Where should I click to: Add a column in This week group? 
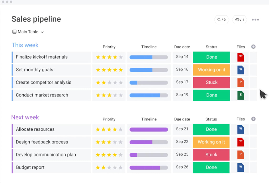pyautogui.click(x=254, y=47)
